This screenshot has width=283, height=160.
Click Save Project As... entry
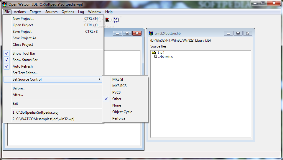point(53,38)
